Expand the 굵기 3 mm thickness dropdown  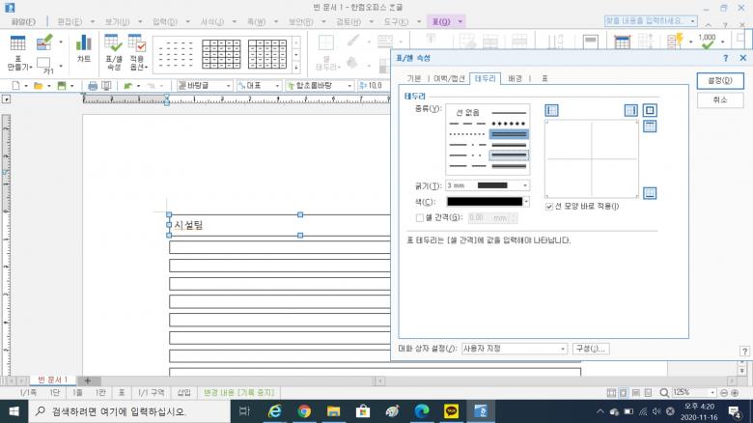point(525,185)
